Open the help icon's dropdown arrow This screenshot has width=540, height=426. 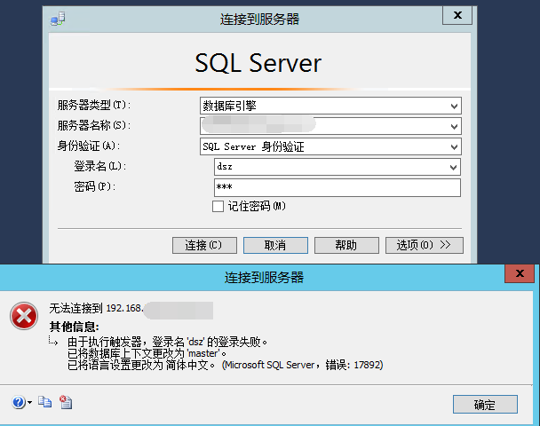click(x=29, y=402)
